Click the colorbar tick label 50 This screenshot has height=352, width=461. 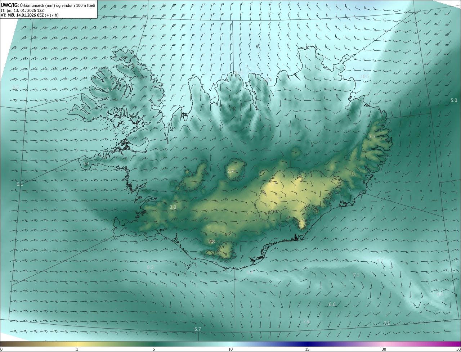458,349
